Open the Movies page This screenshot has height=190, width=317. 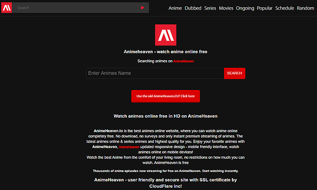coord(226,8)
